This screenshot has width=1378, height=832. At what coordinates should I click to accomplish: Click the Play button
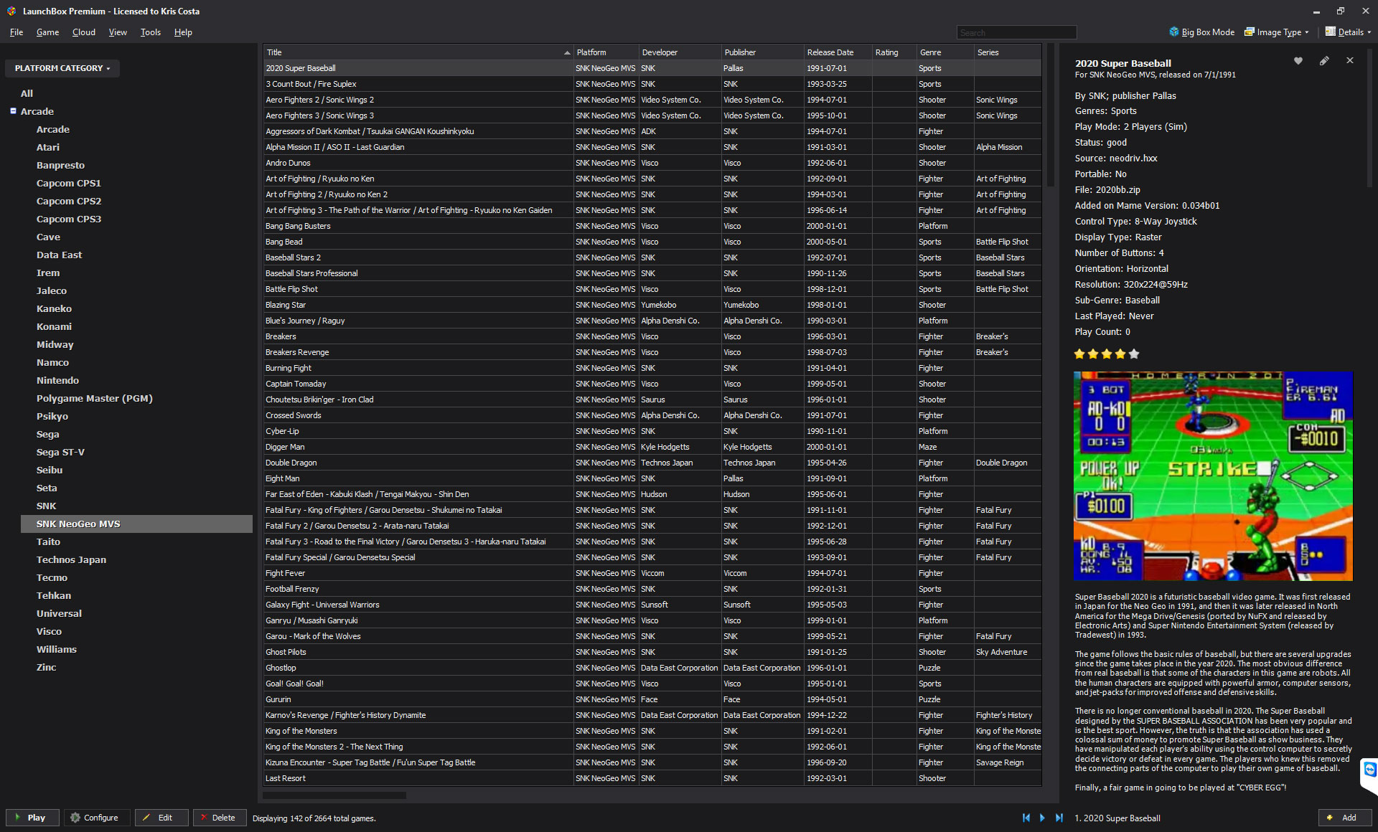pos(32,818)
